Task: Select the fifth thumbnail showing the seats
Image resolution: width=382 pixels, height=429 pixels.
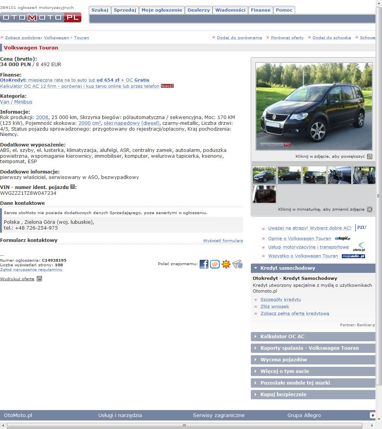Action: click(x=364, y=175)
